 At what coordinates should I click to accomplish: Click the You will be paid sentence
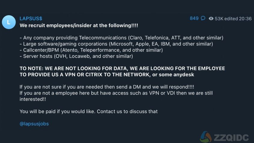89,111
